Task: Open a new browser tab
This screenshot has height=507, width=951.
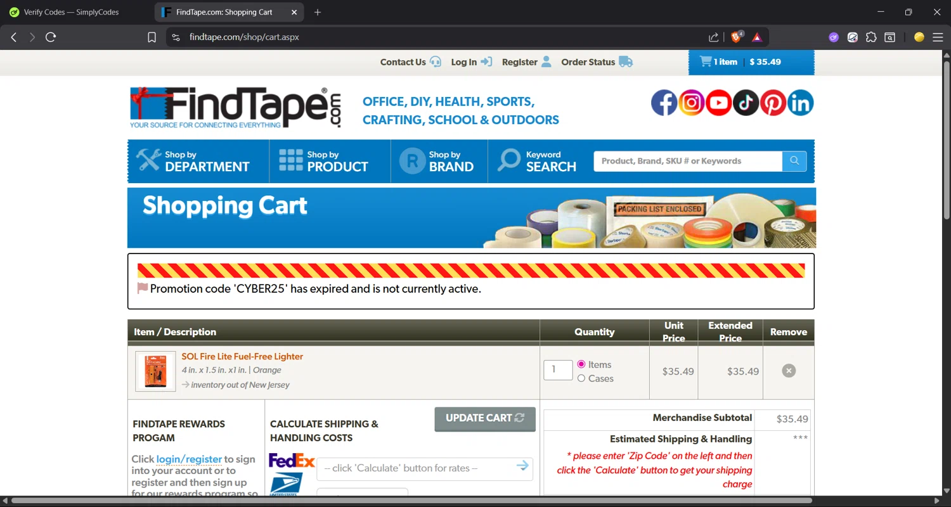Action: coord(318,12)
